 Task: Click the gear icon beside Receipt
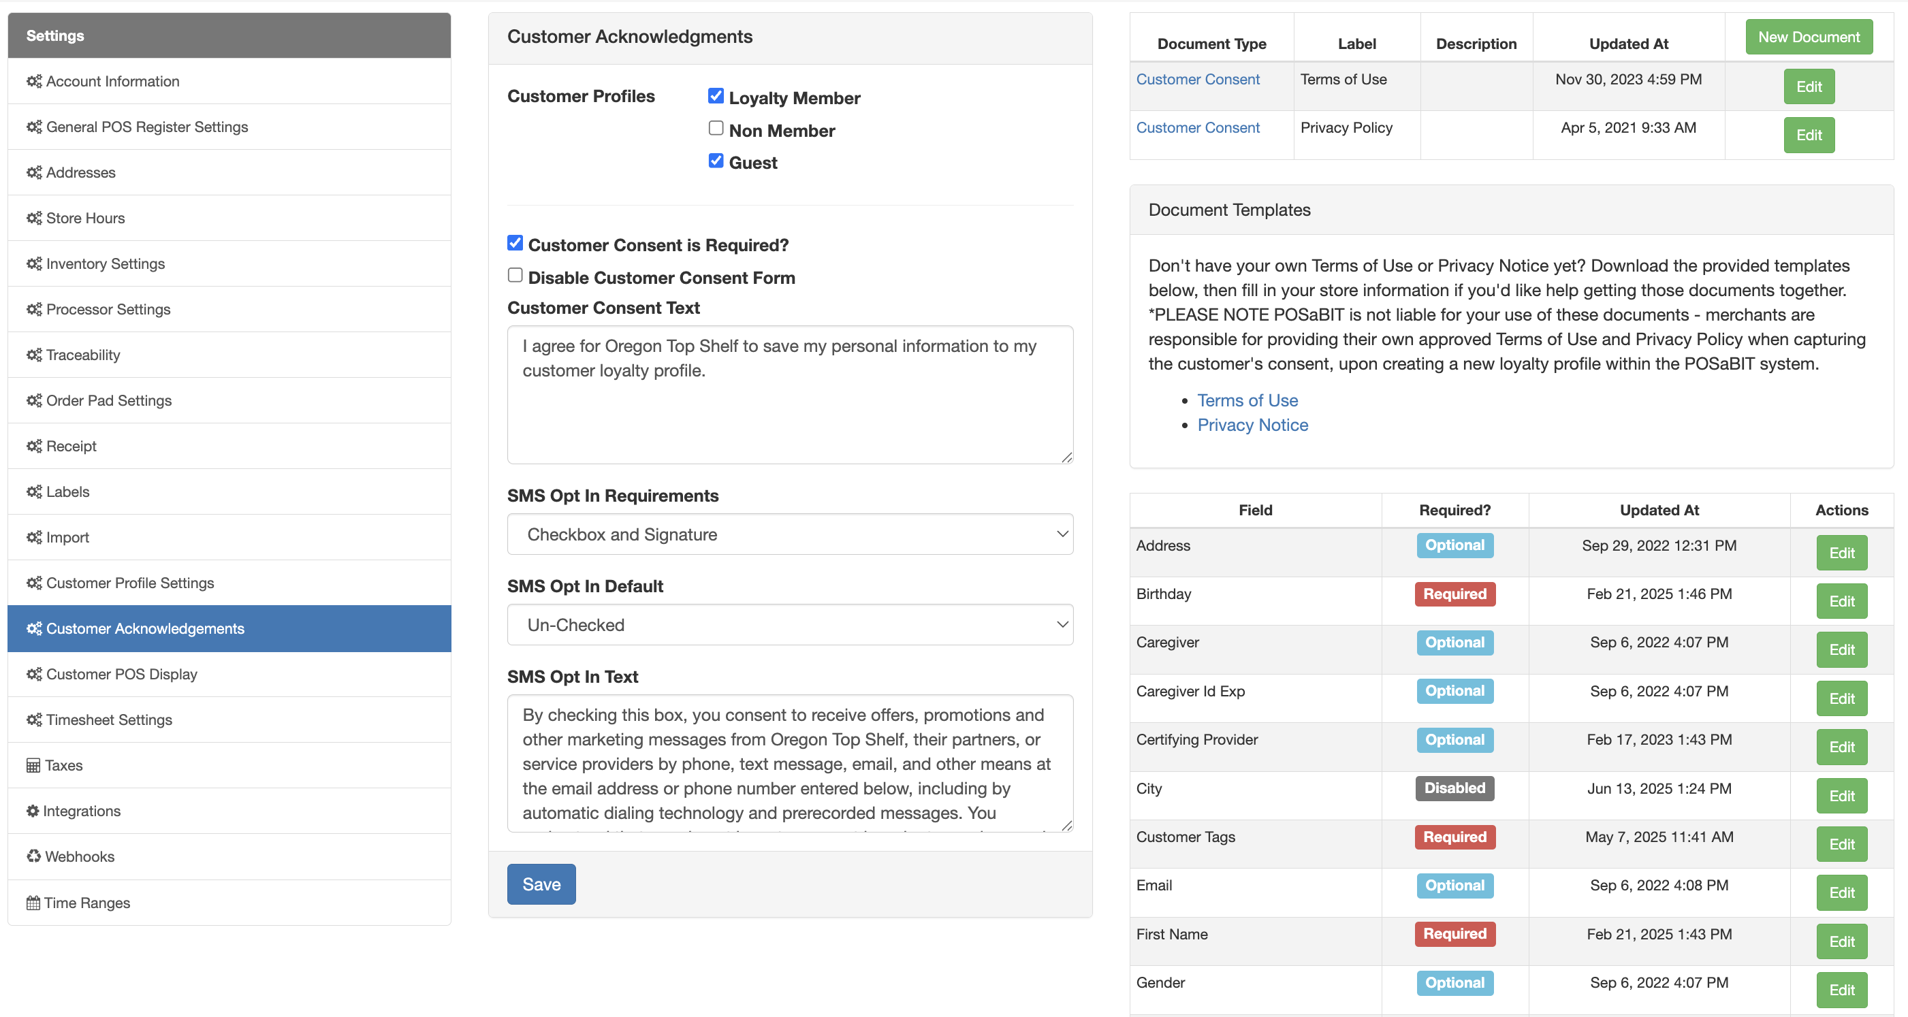(x=34, y=446)
